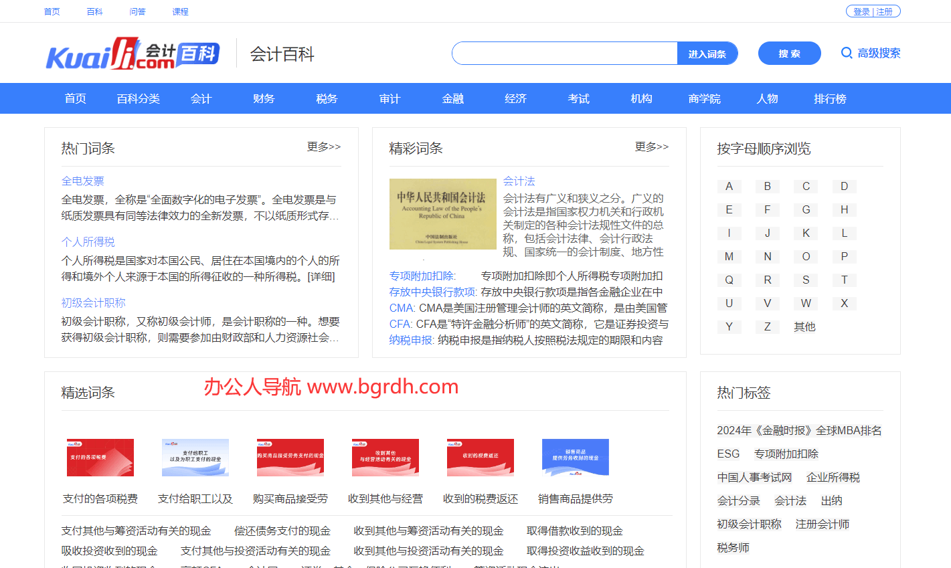Open the 购买商品接受劳 thumbnail image

(x=290, y=458)
